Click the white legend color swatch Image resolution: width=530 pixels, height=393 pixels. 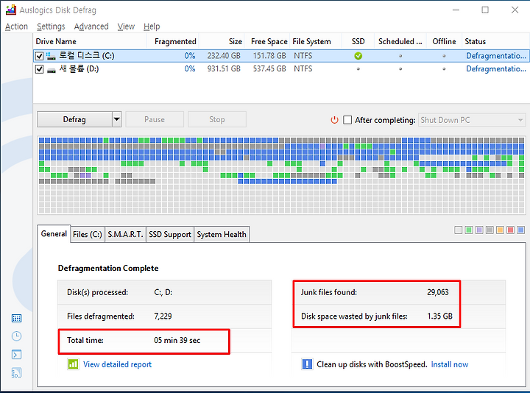click(459, 230)
